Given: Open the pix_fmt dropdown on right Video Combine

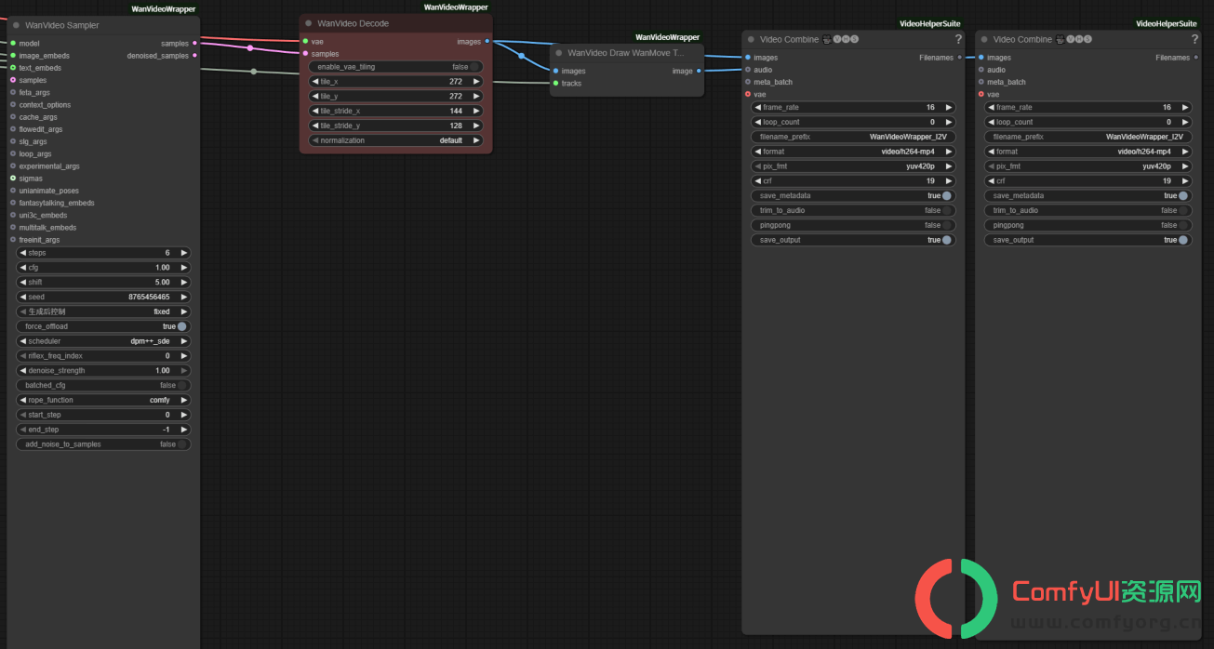Looking at the screenshot, I should pos(1087,166).
